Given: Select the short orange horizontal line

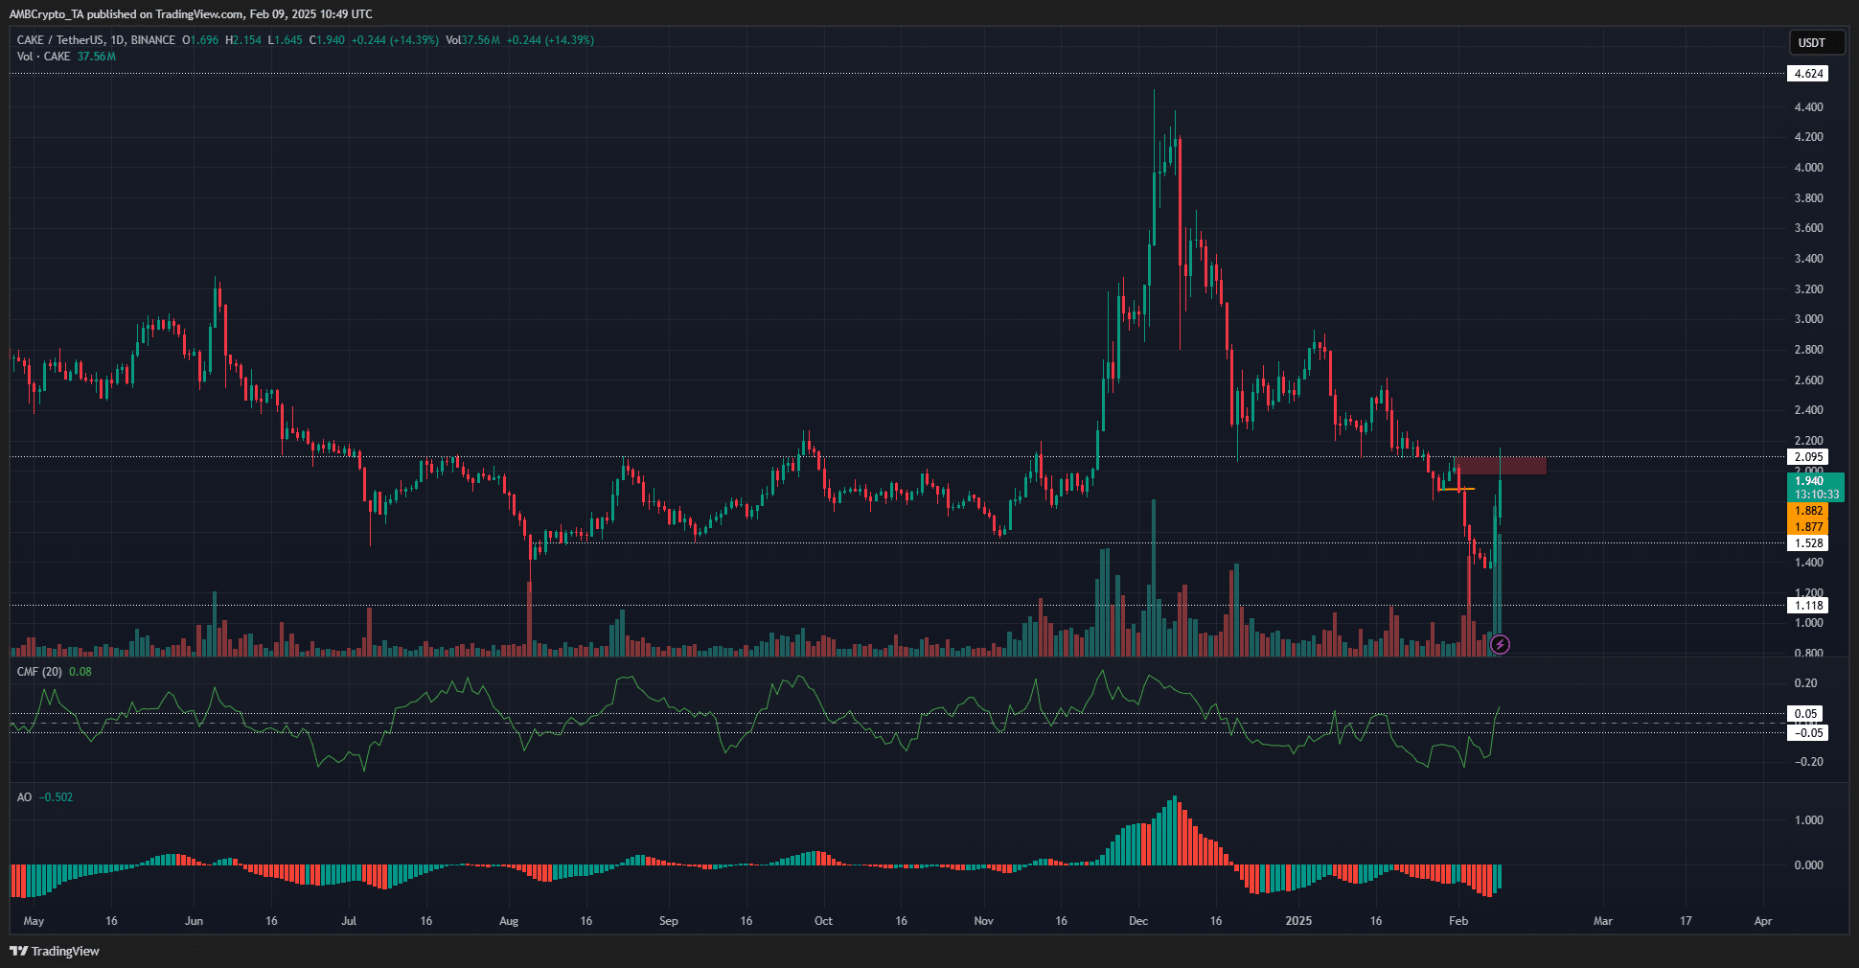Looking at the screenshot, I should point(1457,490).
